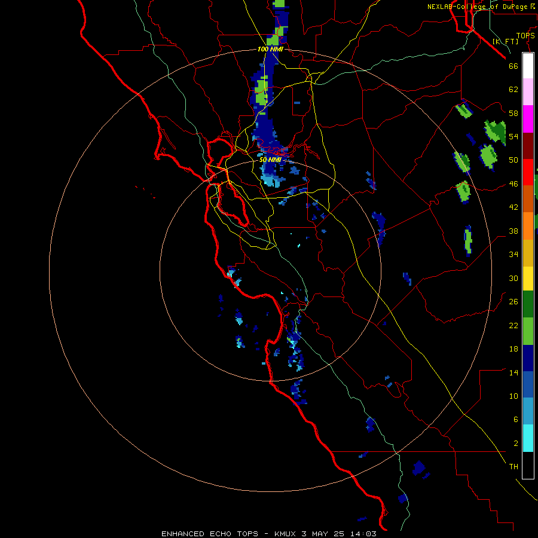
Task: Select the magenta legend swatch
Action: coord(528,119)
